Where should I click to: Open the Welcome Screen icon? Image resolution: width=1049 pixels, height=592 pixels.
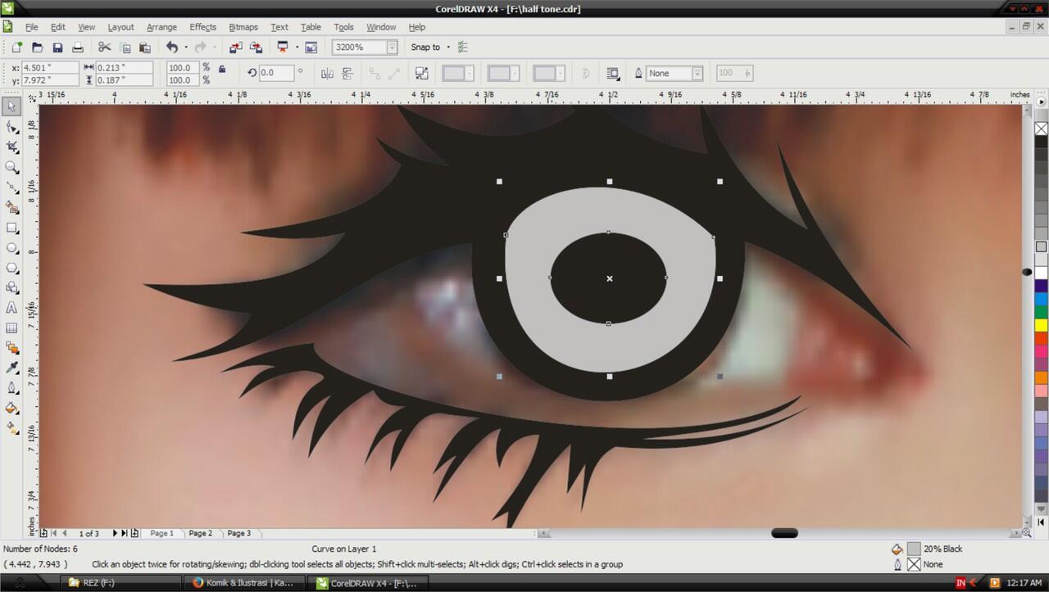(311, 47)
